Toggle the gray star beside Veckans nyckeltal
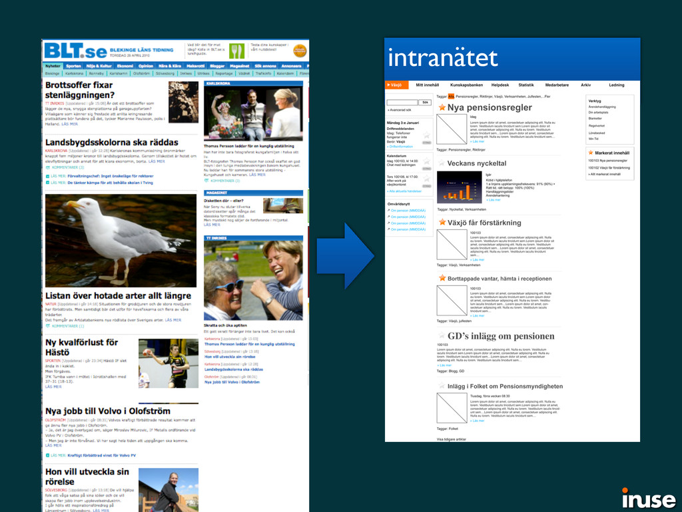Screen dimensions: 682x512 coord(442,163)
